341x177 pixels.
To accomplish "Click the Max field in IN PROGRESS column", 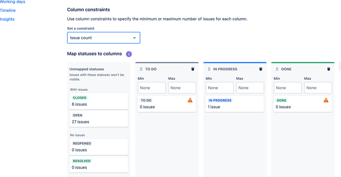I will pyautogui.click(x=250, y=88).
